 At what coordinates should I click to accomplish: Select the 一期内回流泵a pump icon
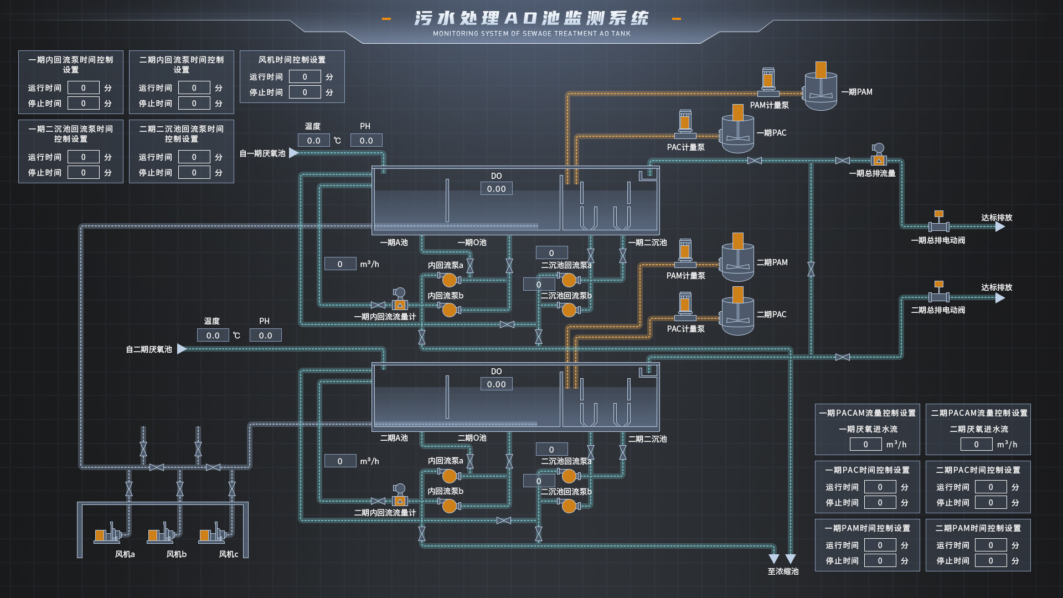click(x=449, y=280)
